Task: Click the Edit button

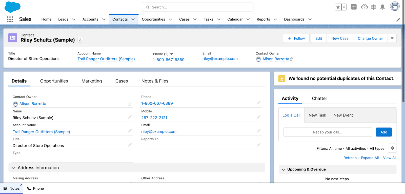Action: 319,38
